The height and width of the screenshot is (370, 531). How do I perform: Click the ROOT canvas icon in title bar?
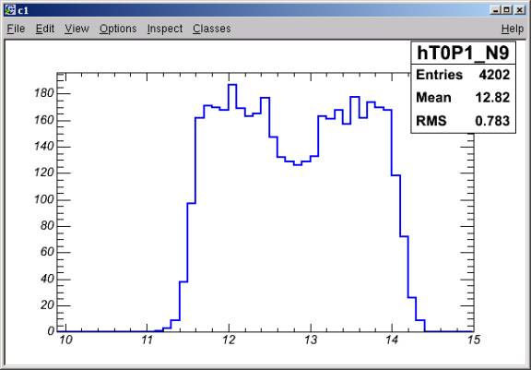(10, 10)
